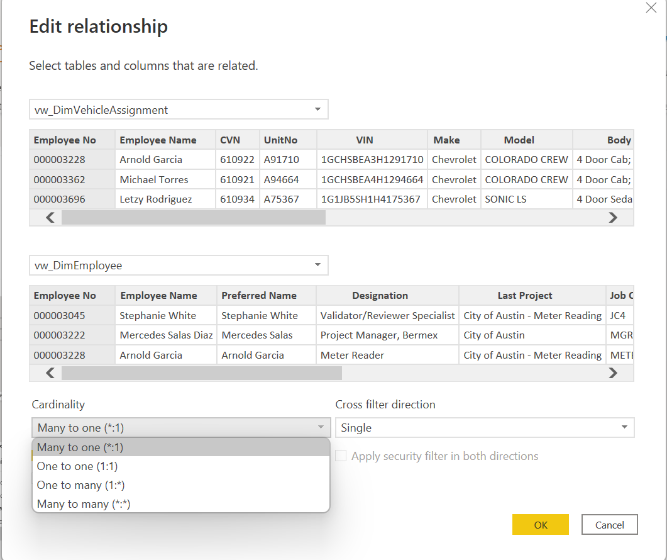Click the Cancel button

pyautogui.click(x=609, y=524)
